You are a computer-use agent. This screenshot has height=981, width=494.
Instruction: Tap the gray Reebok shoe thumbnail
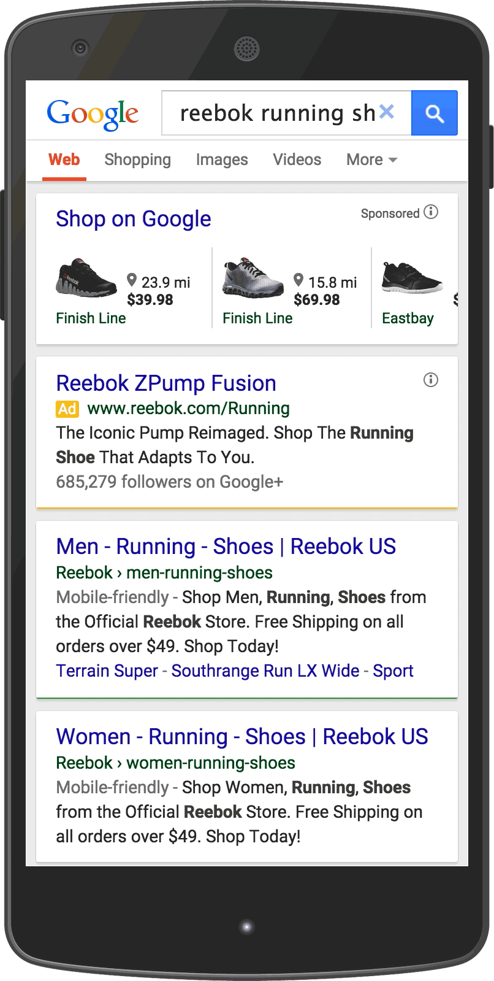(x=253, y=277)
